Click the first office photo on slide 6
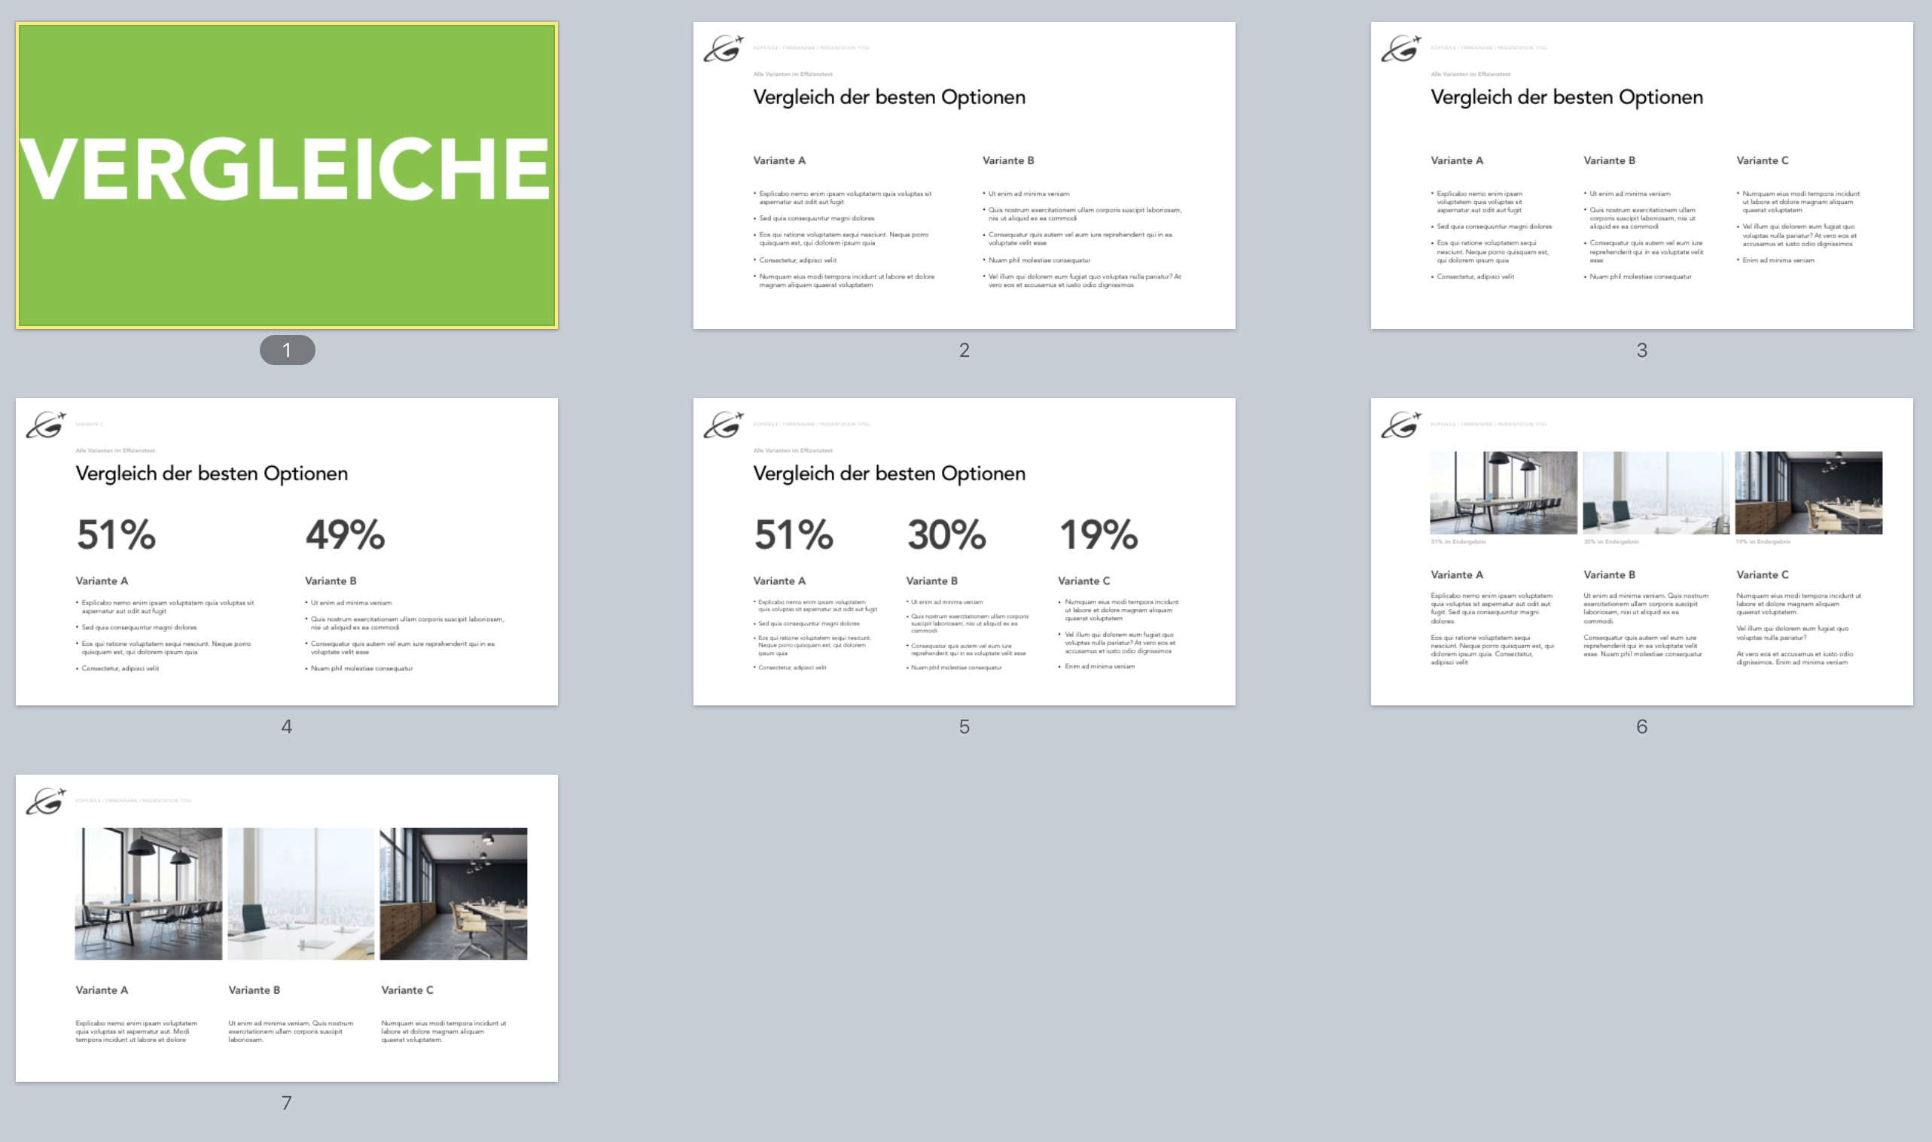 click(x=1503, y=492)
